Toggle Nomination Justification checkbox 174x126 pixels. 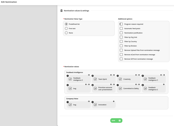point(121,33)
